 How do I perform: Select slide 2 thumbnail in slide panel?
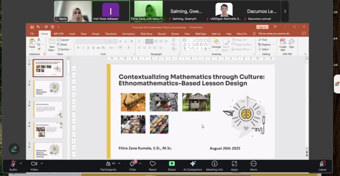coord(48,88)
